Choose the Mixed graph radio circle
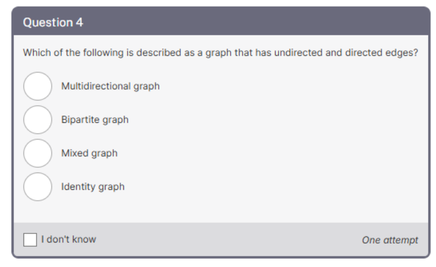Viewport: 436px width, 267px height. (38, 153)
